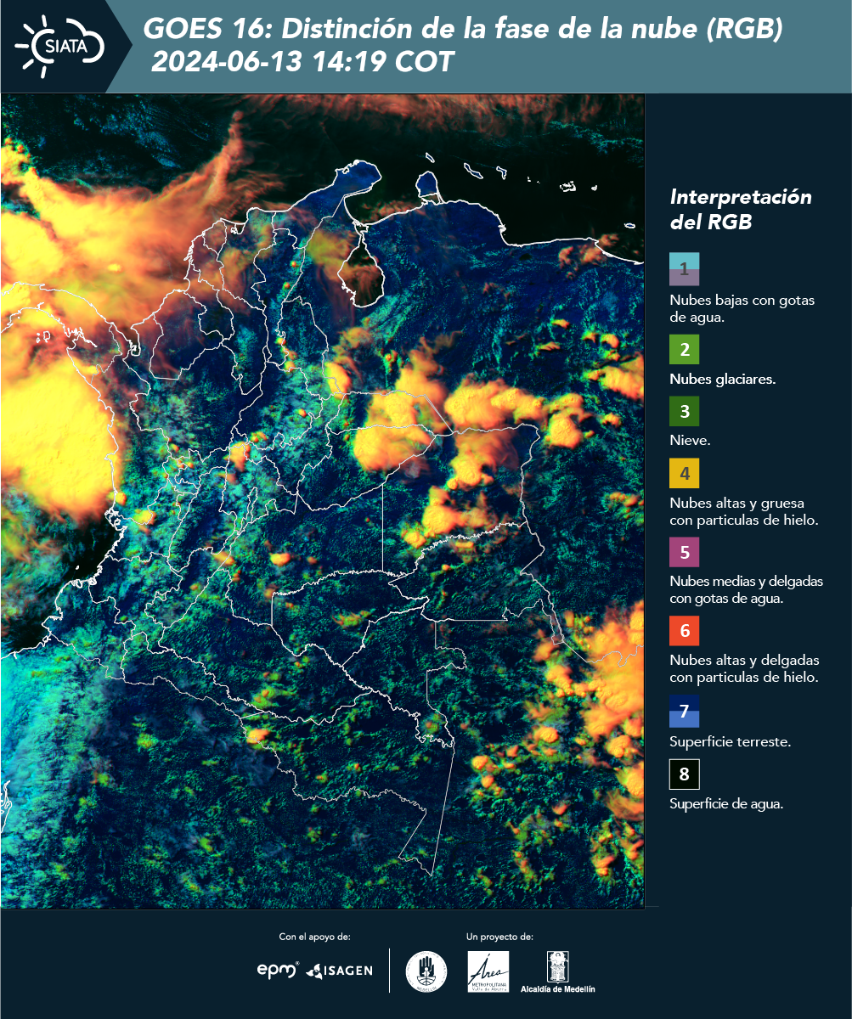Click the 'Interpretación del RGB' heading
The image size is (852, 1019).
click(x=741, y=209)
